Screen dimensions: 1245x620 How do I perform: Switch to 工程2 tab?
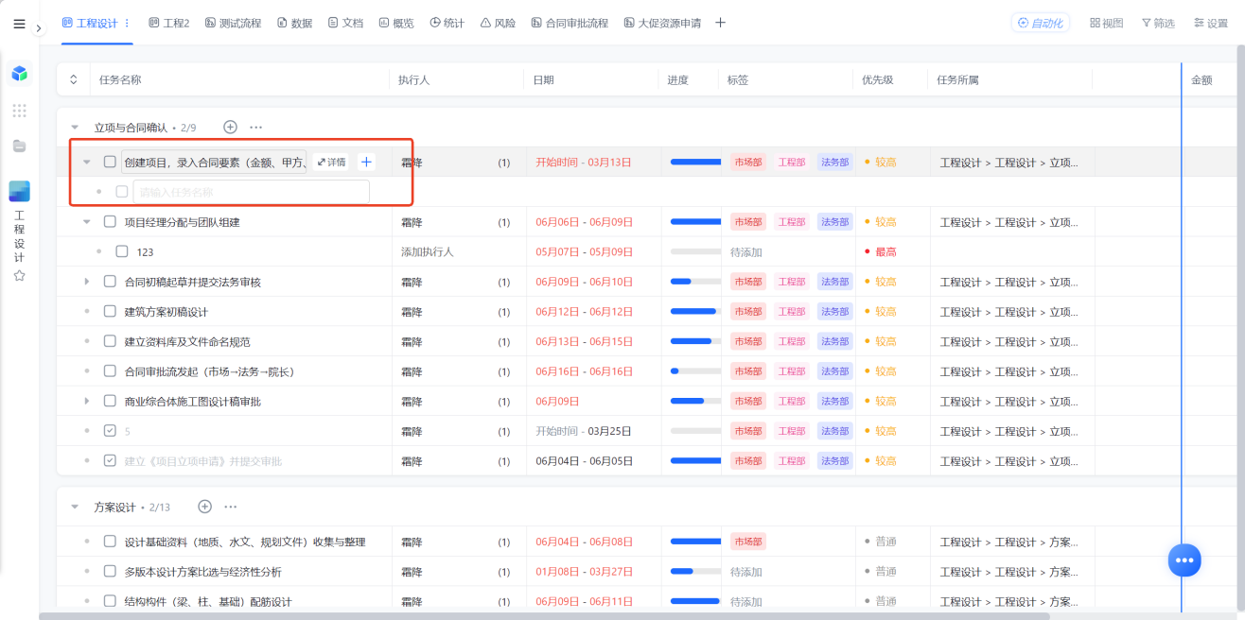[x=168, y=23]
